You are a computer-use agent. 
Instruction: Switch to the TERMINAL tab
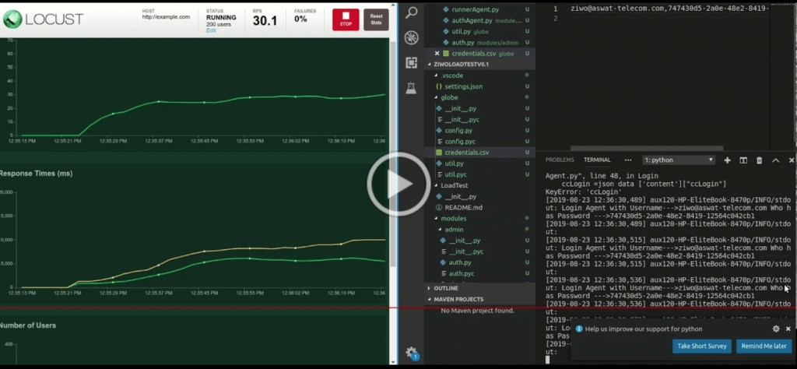pyautogui.click(x=597, y=160)
